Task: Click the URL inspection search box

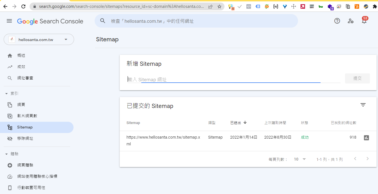Action: [x=196, y=21]
